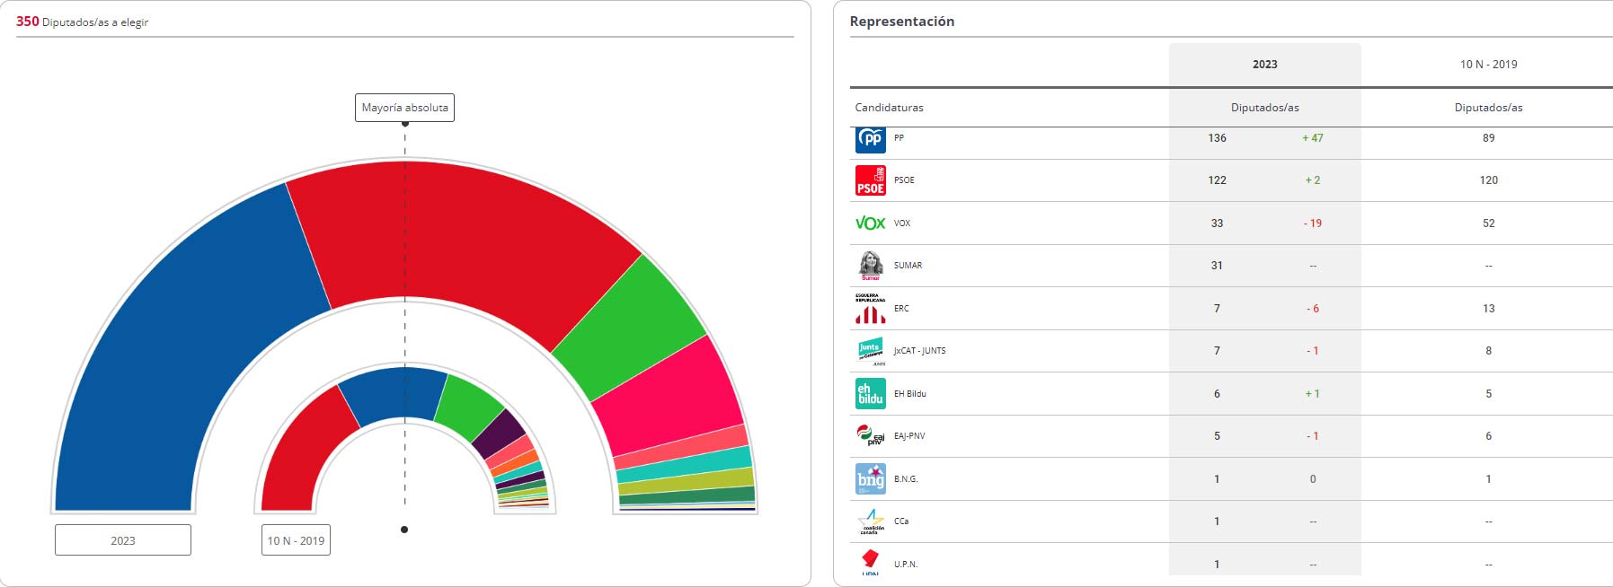This screenshot has height=587, width=1613.
Task: Select the VOX logo in table
Action: [870, 223]
